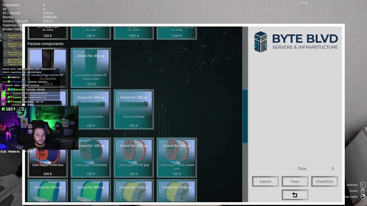
Task: Click the Sub Hedefi goal text
Action: click(15, 151)
